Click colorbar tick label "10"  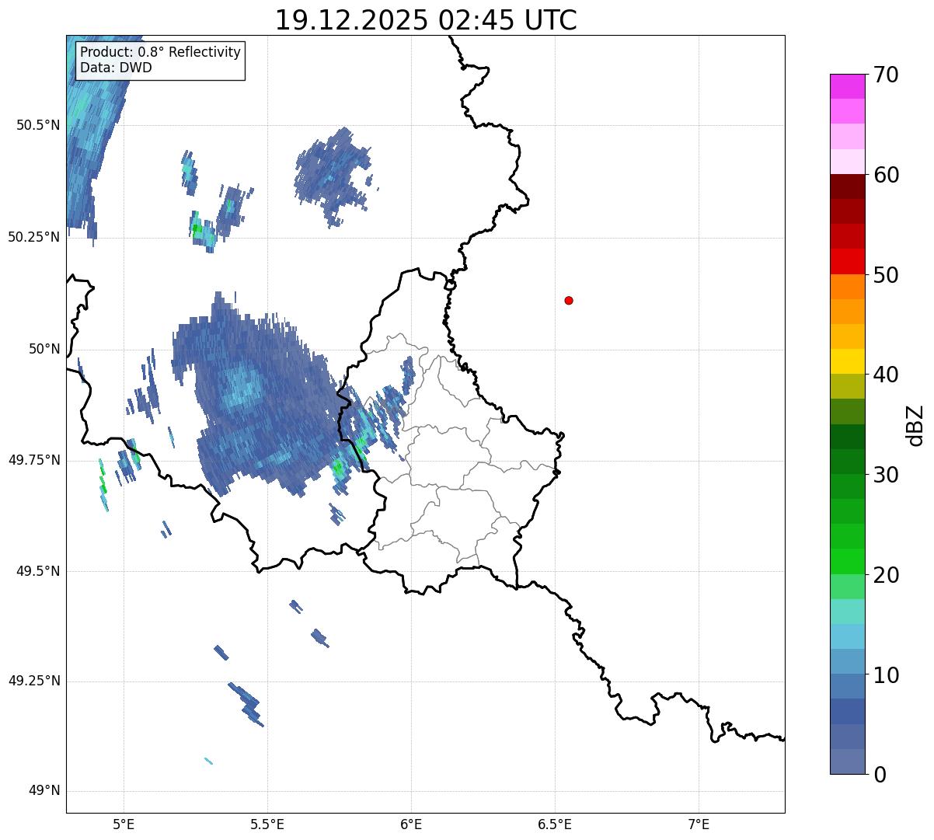(886, 675)
